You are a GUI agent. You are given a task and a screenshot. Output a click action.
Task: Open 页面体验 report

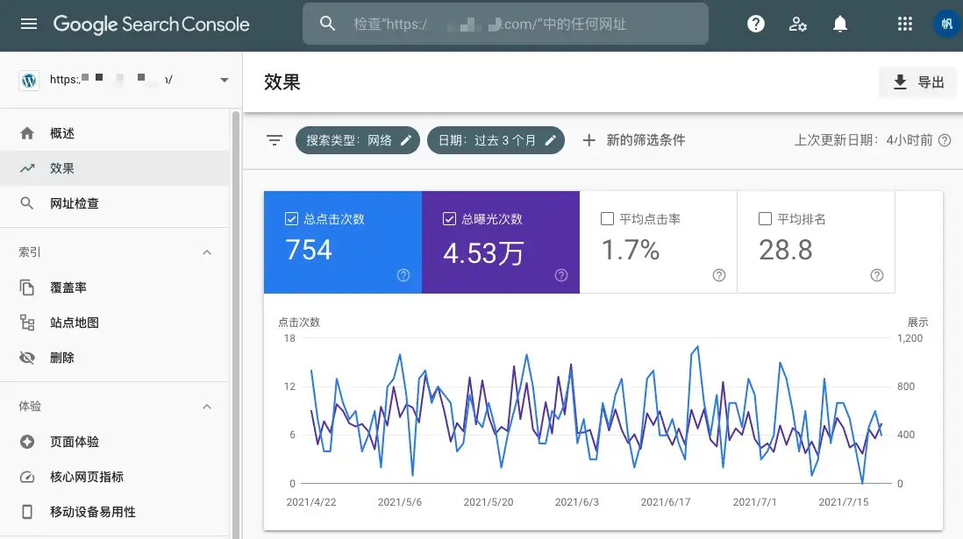(x=115, y=442)
